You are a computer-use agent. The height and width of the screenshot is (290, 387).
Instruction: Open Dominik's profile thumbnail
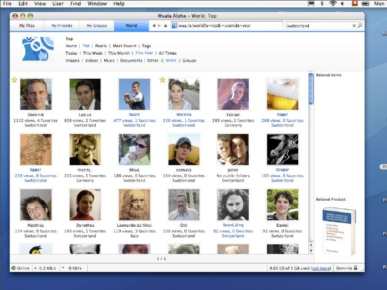click(x=36, y=94)
